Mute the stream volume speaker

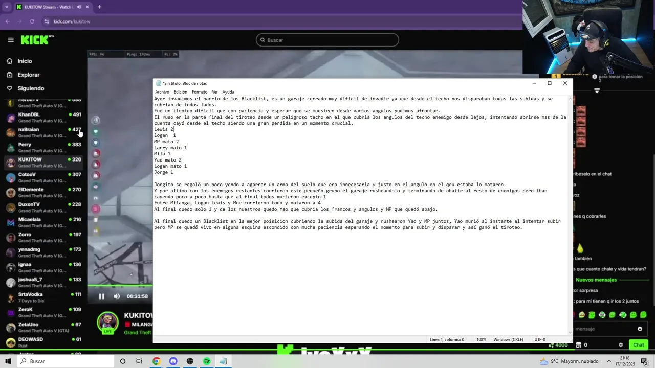[117, 296]
